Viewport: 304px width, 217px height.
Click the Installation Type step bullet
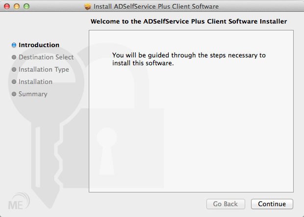14,70
